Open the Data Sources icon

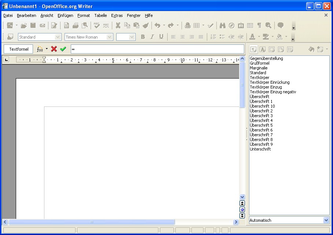250,26
